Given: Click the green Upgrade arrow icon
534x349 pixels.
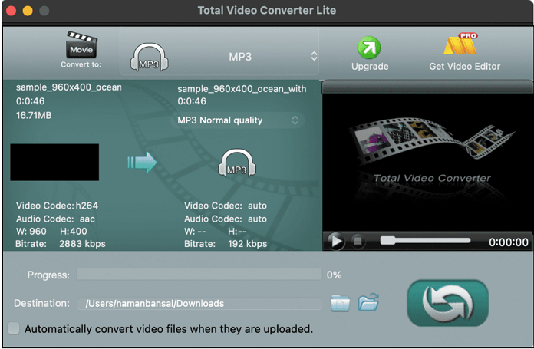Looking at the screenshot, I should pyautogui.click(x=368, y=48).
